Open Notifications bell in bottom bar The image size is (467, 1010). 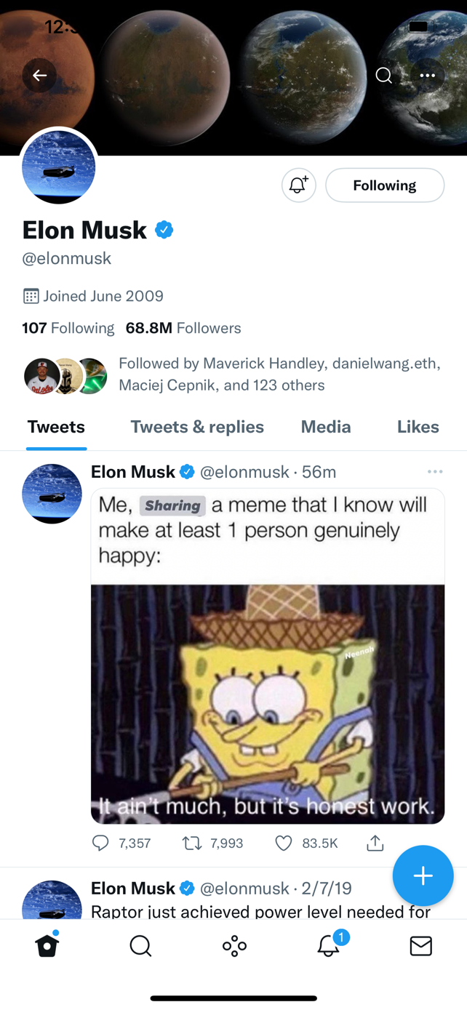click(x=328, y=945)
